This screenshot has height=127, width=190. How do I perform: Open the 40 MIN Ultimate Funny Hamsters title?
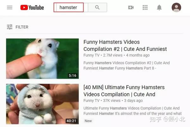pos(124,91)
